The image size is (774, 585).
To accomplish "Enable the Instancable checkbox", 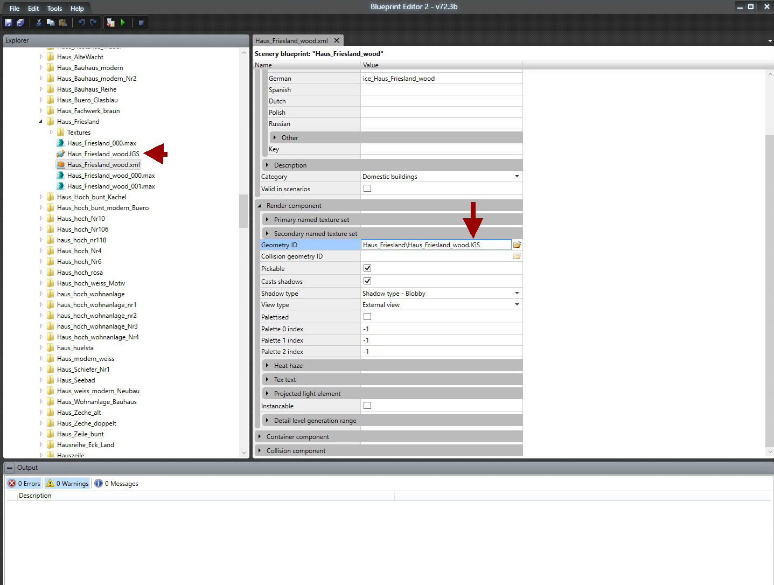I will click(367, 406).
